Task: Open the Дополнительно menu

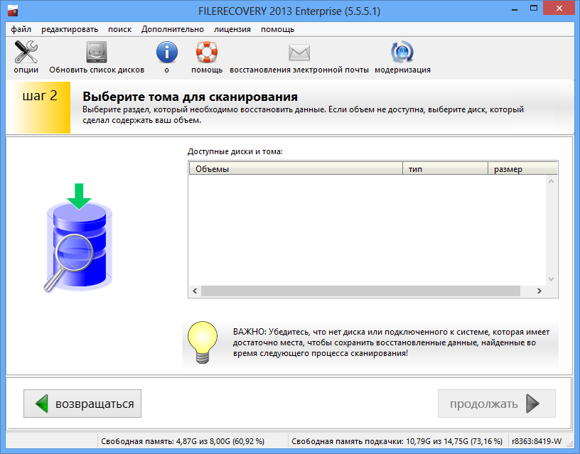Action: tap(173, 29)
